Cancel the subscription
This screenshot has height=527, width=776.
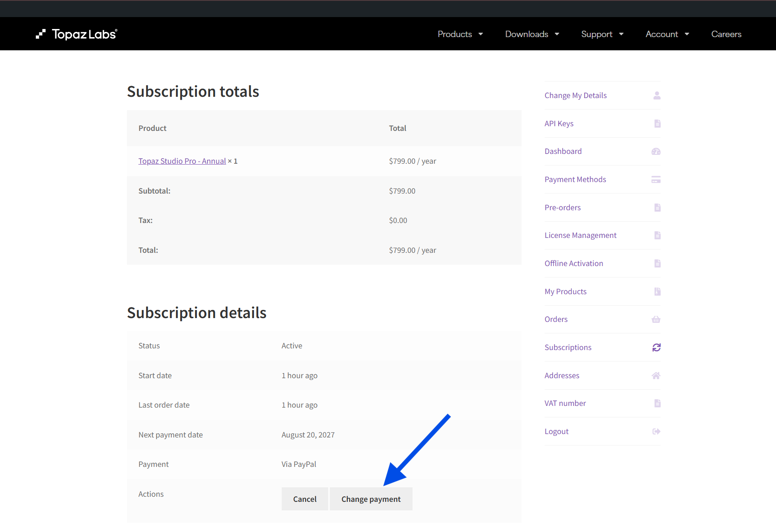[x=305, y=499]
